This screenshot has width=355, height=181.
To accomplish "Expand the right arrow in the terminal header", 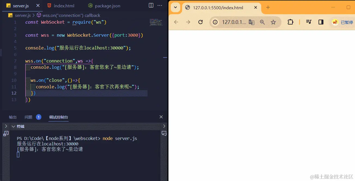I will coord(164,126).
